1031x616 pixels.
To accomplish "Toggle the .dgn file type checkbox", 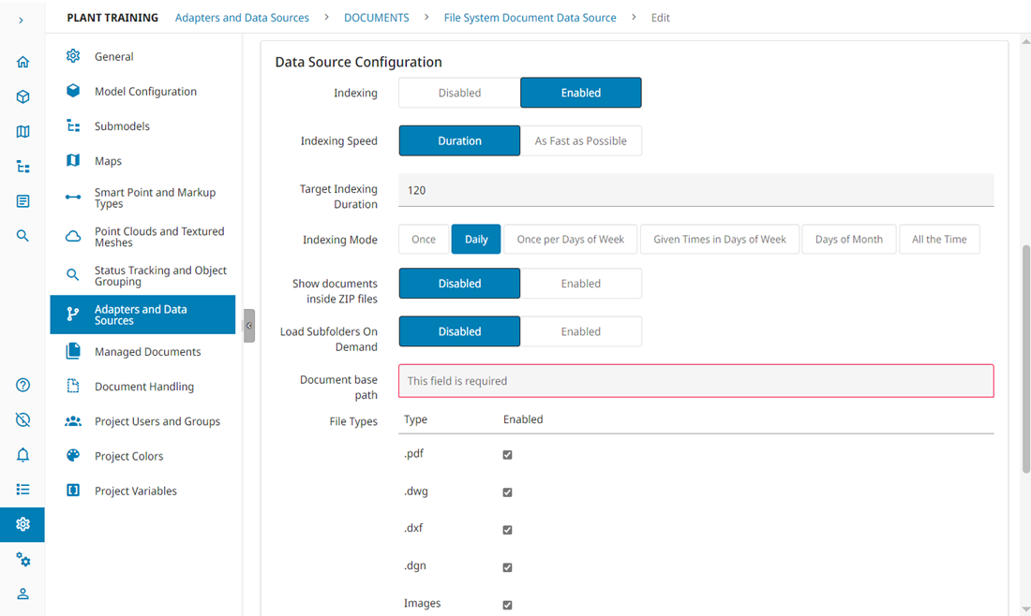I will 507,566.
